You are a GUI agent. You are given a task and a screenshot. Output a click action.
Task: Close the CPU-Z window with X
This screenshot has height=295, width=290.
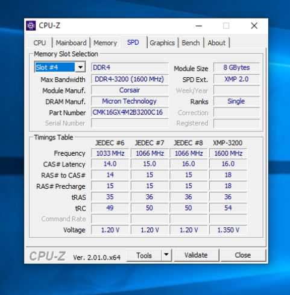pyautogui.click(x=254, y=26)
